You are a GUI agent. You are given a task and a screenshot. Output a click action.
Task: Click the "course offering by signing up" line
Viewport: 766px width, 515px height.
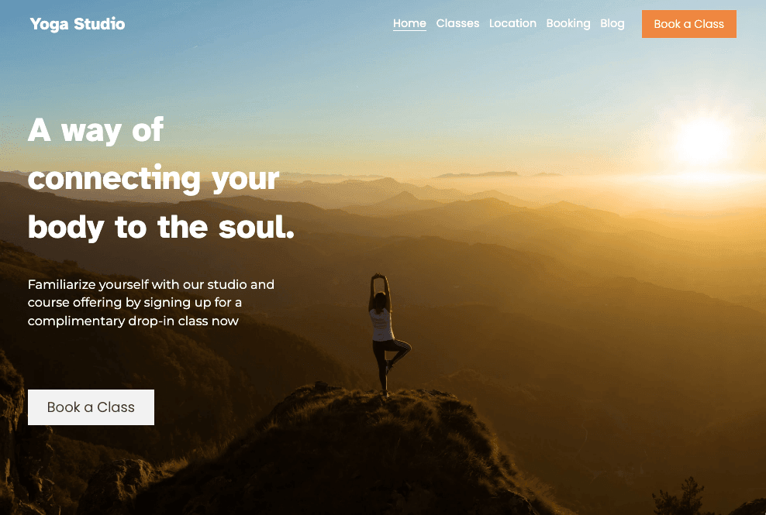(x=135, y=302)
